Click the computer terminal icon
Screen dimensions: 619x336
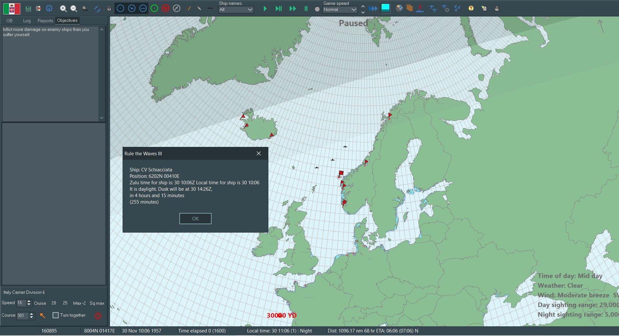[497, 8]
